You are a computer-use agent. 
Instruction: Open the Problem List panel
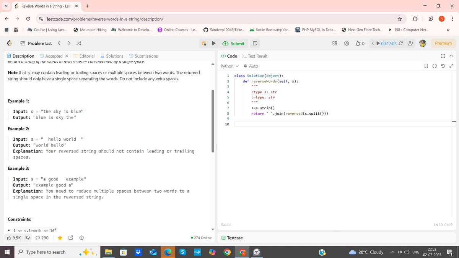pos(36,43)
